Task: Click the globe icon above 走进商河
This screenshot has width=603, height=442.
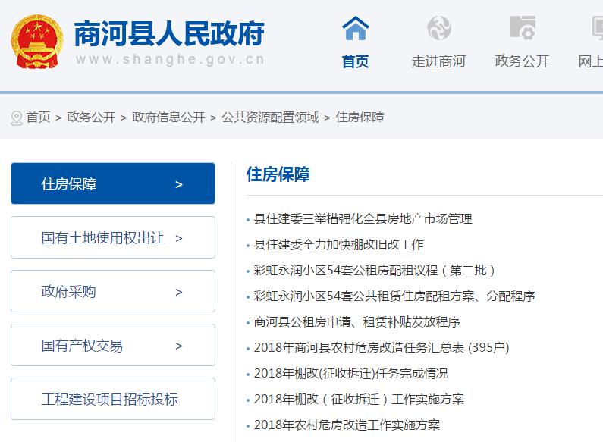Action: 439,28
